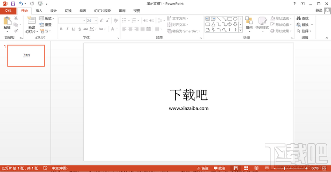Click the Reset (重置) button
The image size is (331, 172).
coord(45,25)
